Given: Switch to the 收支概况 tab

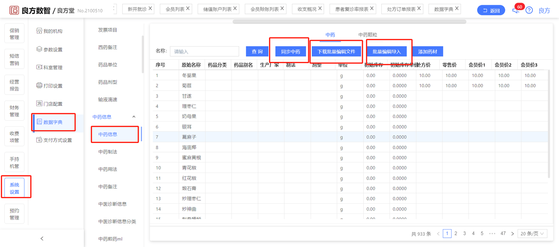Looking at the screenshot, I should (307, 9).
